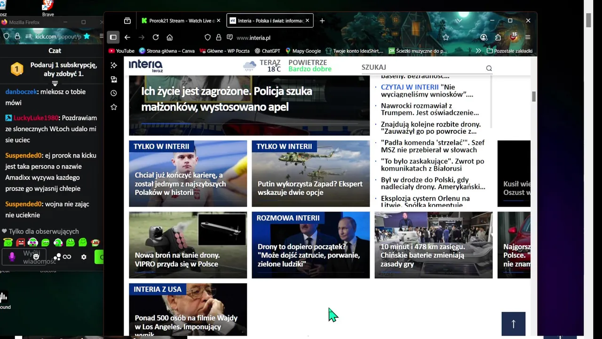Open the ChatGPT bookmark
The height and width of the screenshot is (339, 602).
point(268,51)
